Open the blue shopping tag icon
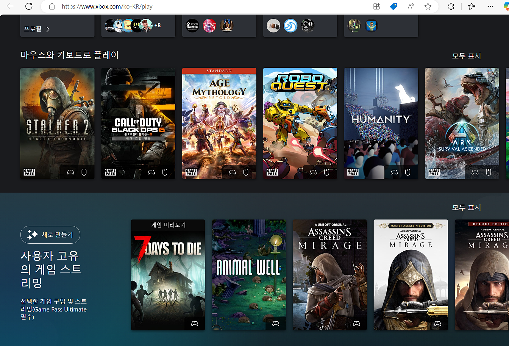Viewport: 509px width, 346px height. 394,6
